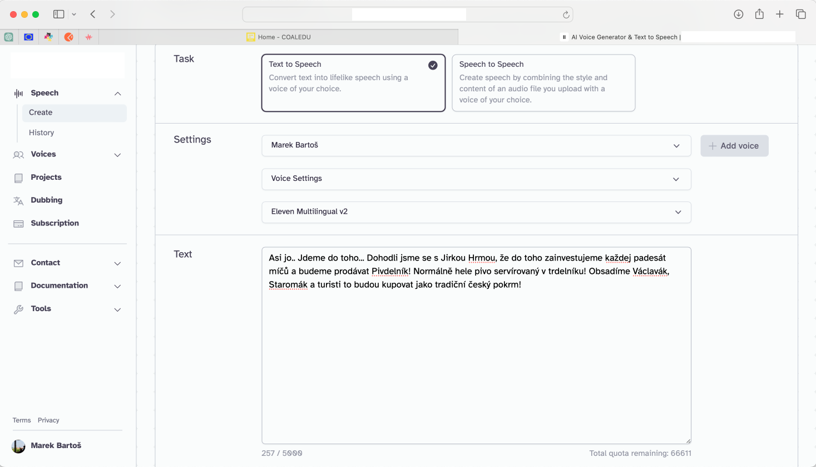Open the Slack pinned tab
Screen dimensions: 816x467
point(48,37)
